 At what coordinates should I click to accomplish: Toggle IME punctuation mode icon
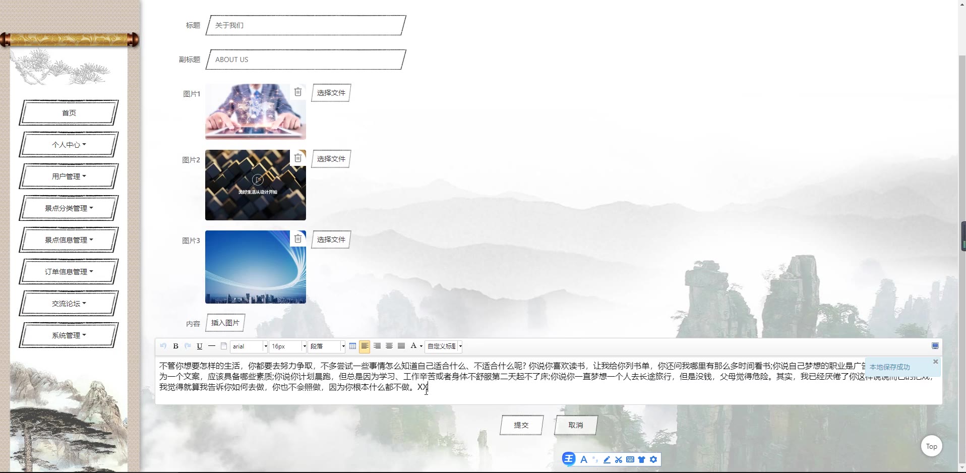(x=595, y=459)
